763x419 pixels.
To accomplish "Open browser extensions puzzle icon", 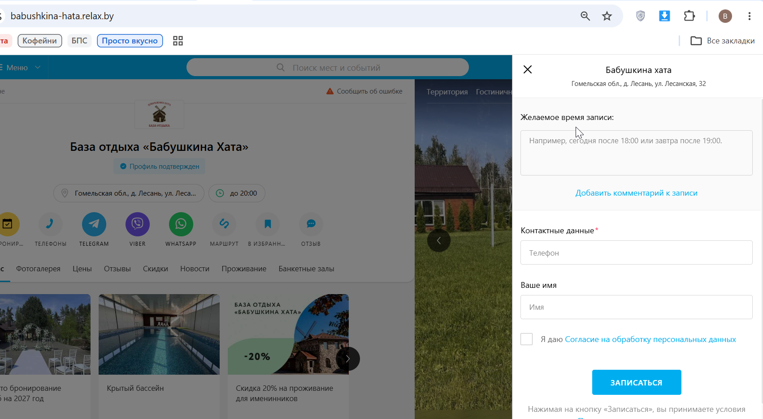I will (x=689, y=16).
